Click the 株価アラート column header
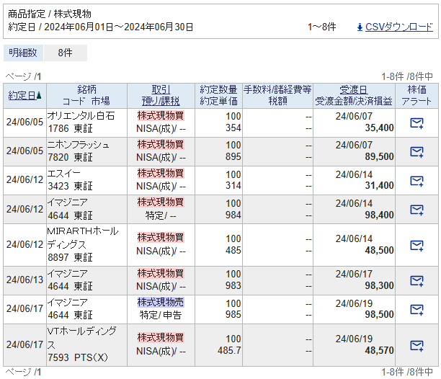 [x=416, y=96]
